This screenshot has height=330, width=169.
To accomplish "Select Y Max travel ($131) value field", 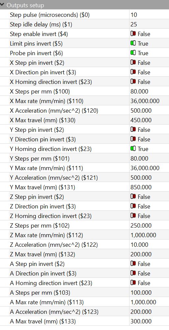I will click(x=149, y=187).
